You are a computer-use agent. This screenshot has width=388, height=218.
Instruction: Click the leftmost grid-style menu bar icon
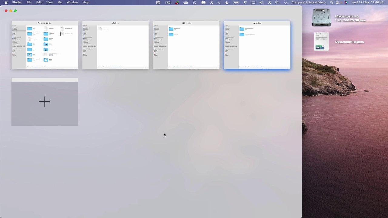click(158, 2)
